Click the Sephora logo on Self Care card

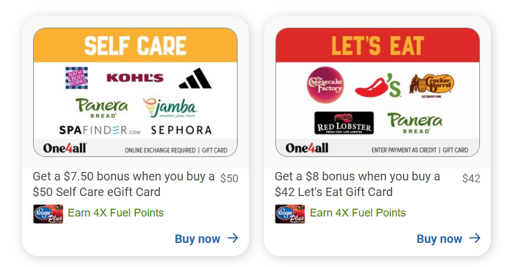pyautogui.click(x=181, y=130)
